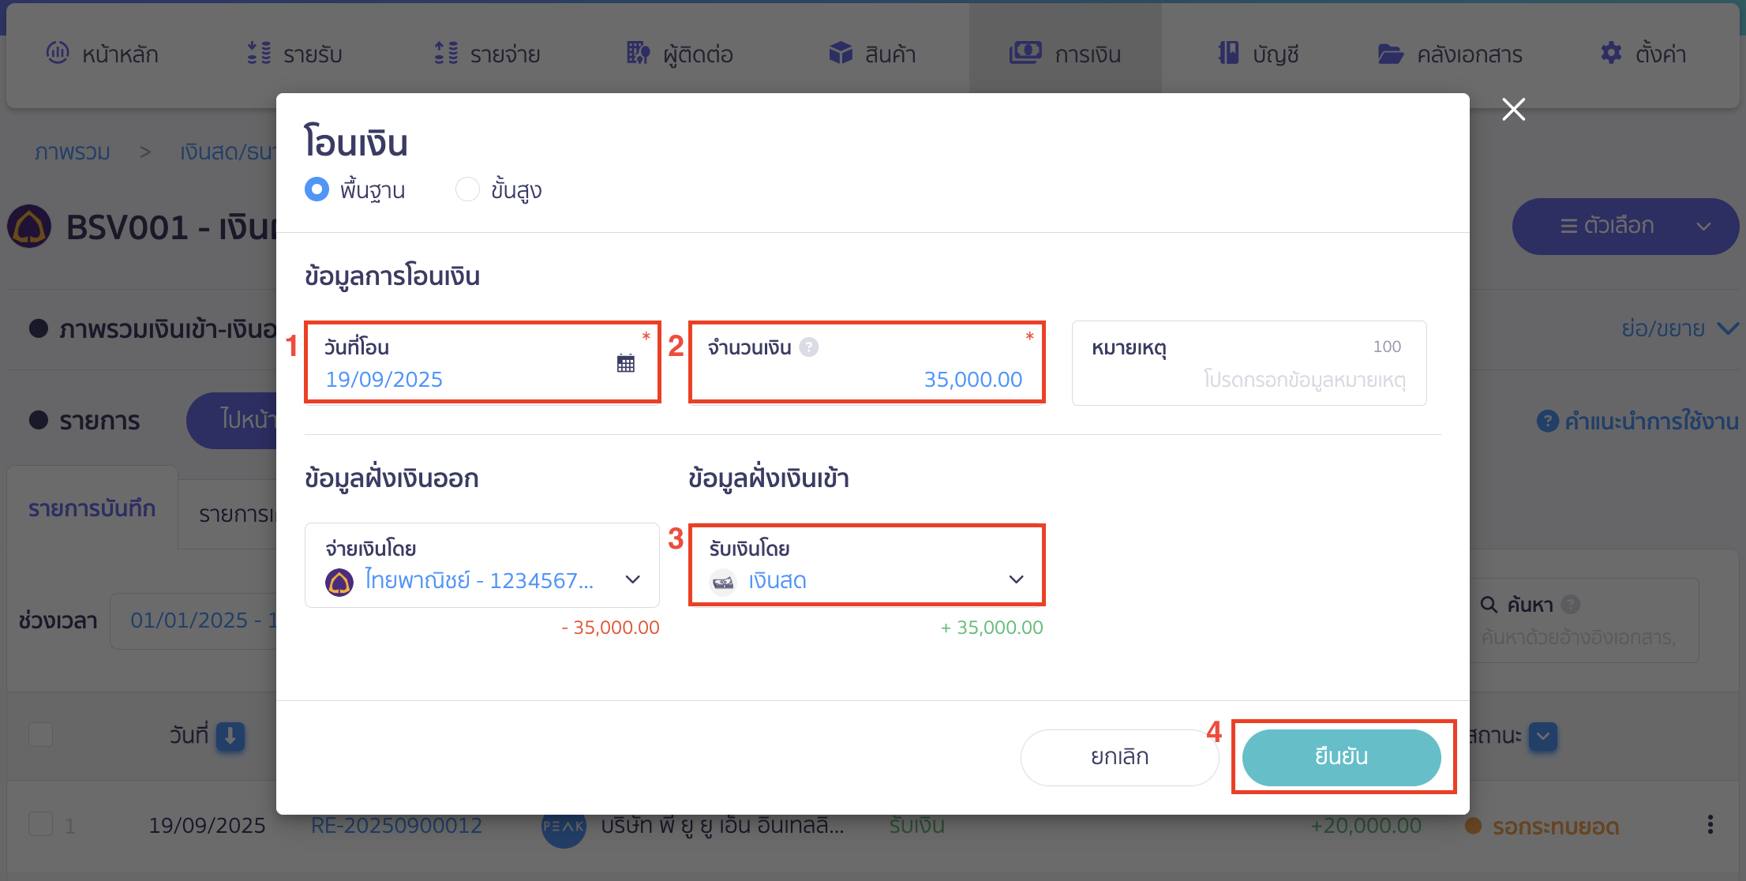
Task: Close the โอนเงิน dialog with X
Action: click(1512, 109)
